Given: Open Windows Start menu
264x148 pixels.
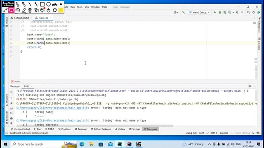Looking at the screenshot, I should (5, 144).
